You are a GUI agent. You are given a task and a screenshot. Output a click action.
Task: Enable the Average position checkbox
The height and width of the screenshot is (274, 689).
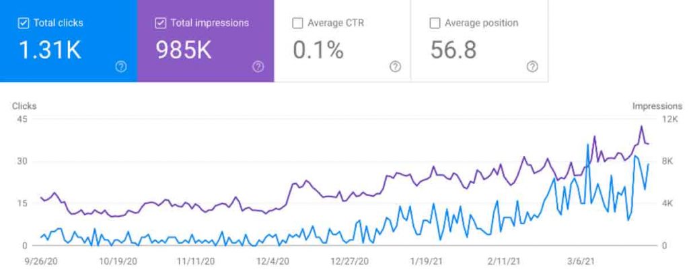tap(435, 23)
